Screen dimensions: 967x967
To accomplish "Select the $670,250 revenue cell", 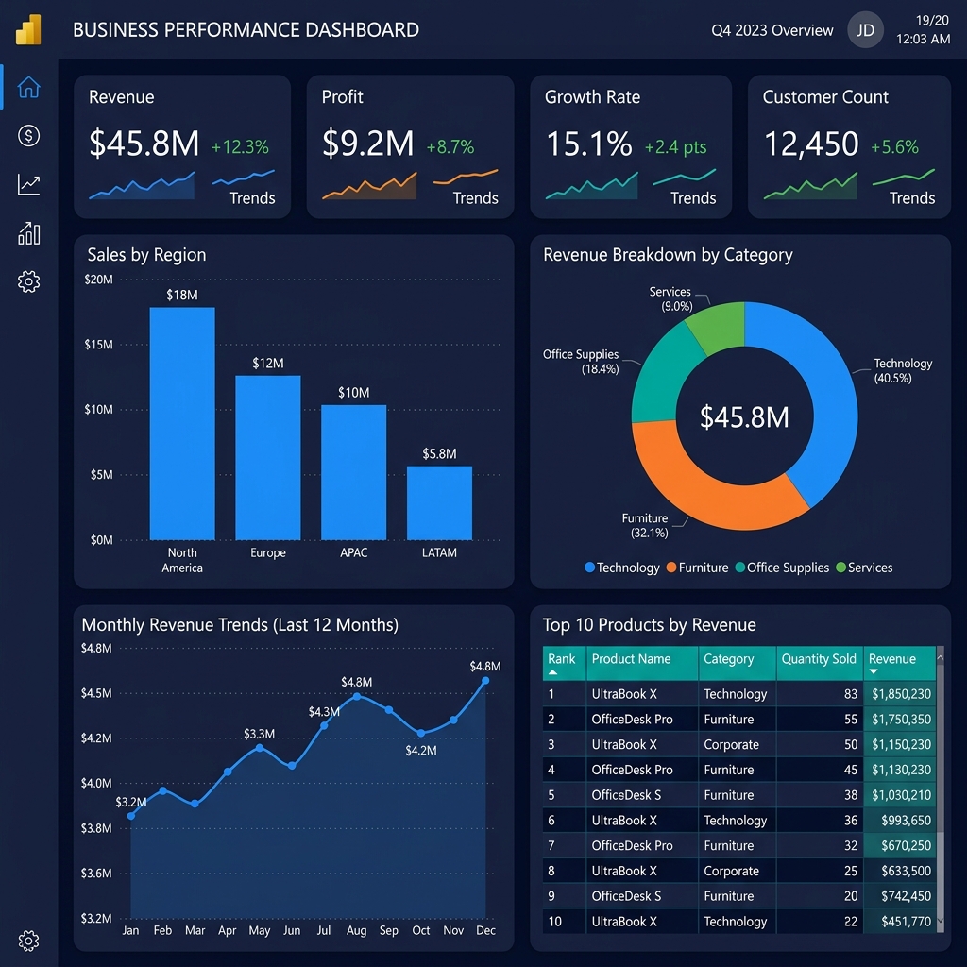I will point(900,845).
